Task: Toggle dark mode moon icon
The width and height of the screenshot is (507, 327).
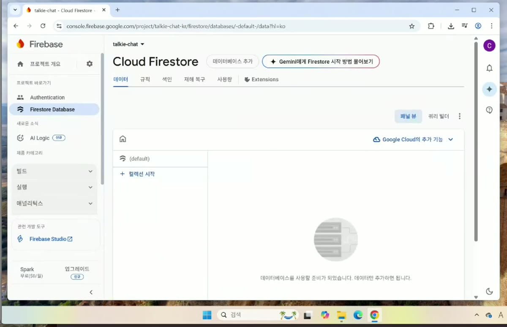Action: (x=489, y=291)
